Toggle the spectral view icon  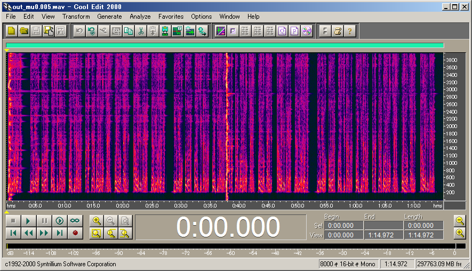[221, 31]
